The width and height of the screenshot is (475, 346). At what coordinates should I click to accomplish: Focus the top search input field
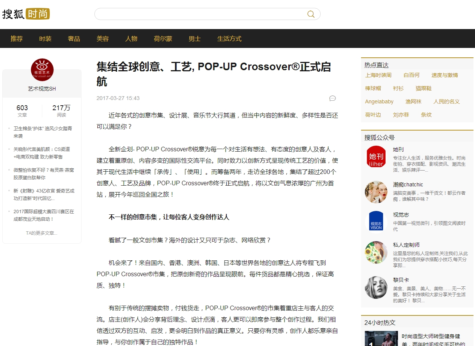208,14
